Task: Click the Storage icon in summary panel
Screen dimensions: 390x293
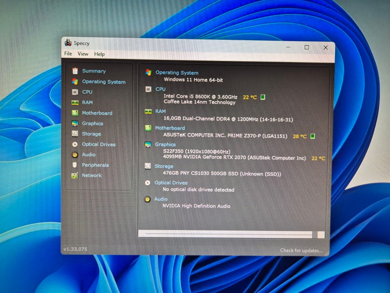Action: [148, 166]
